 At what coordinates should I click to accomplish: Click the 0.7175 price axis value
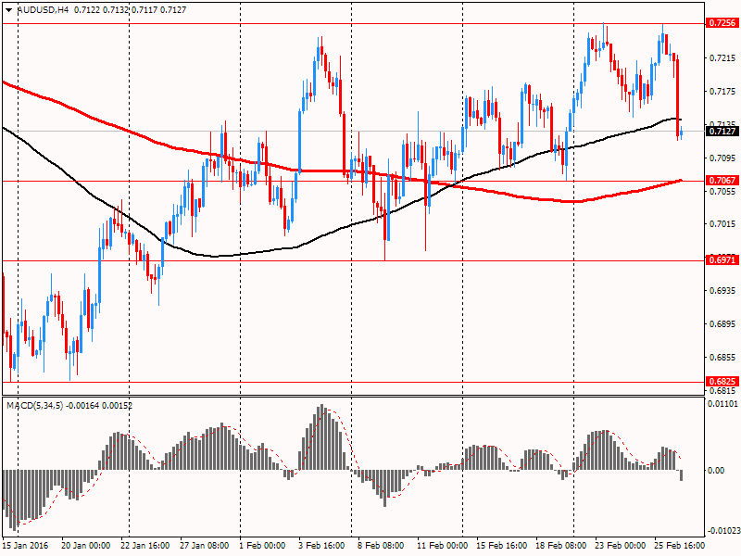click(x=721, y=91)
